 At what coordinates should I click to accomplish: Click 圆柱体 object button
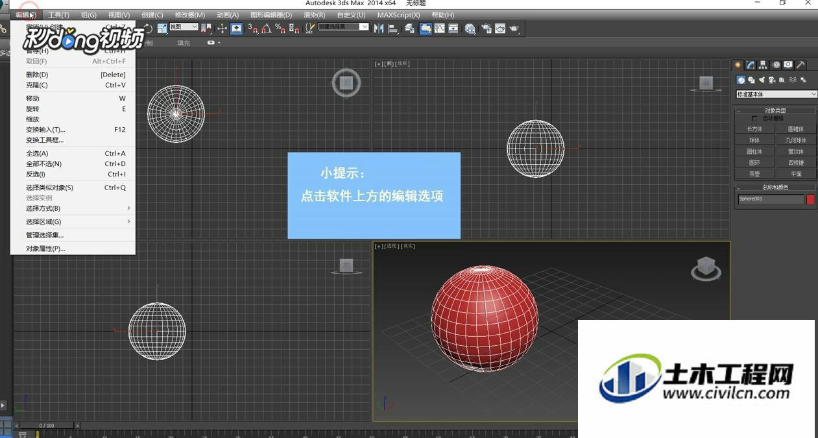[754, 152]
